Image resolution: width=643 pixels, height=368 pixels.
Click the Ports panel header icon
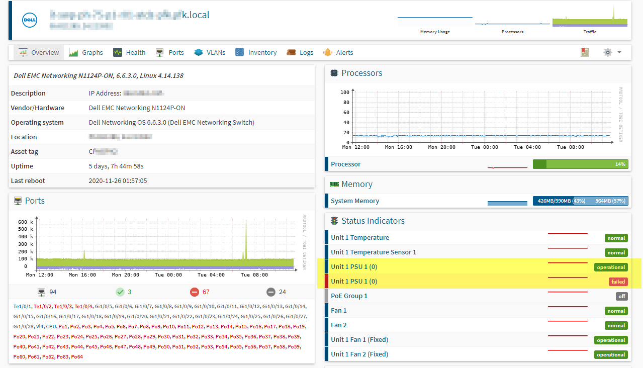(18, 201)
